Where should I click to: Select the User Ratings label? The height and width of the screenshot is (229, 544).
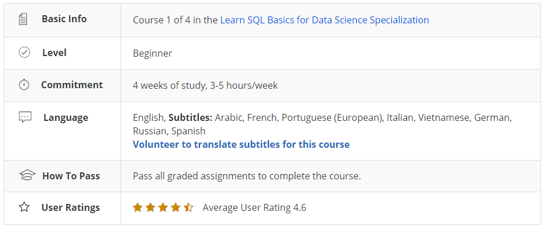pos(71,207)
